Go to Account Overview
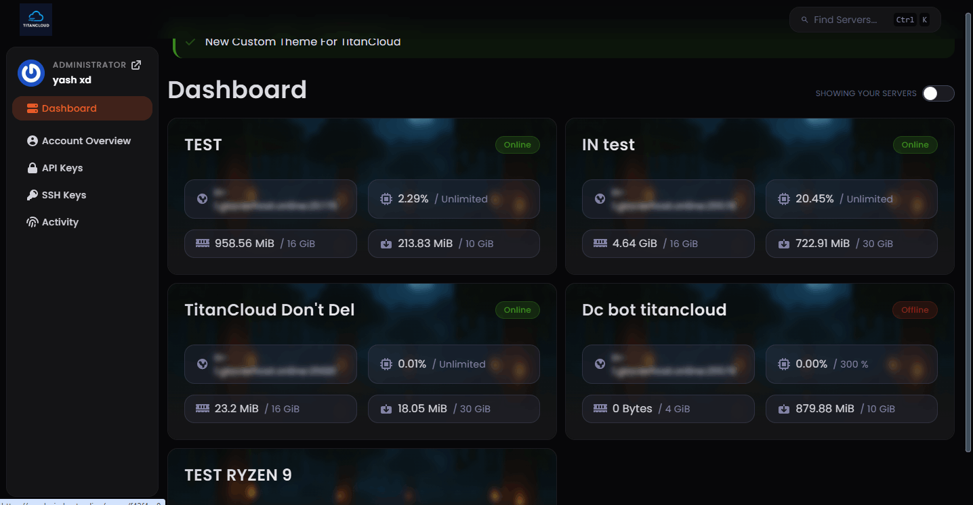The height and width of the screenshot is (505, 973). coord(86,141)
